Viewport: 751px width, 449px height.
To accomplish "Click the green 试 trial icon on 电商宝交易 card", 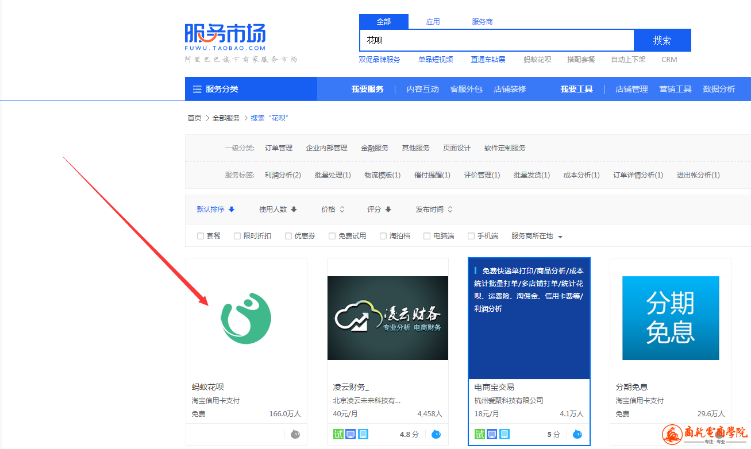I will [x=479, y=434].
